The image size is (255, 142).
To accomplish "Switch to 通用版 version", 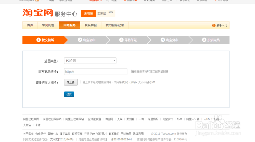I will [x=88, y=14].
